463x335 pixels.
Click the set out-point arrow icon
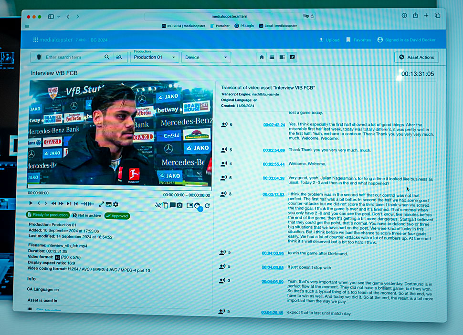point(91,204)
